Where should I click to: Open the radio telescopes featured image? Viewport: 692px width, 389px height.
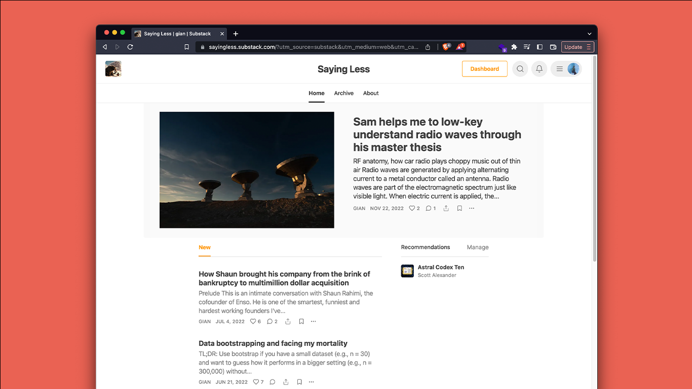click(x=247, y=170)
